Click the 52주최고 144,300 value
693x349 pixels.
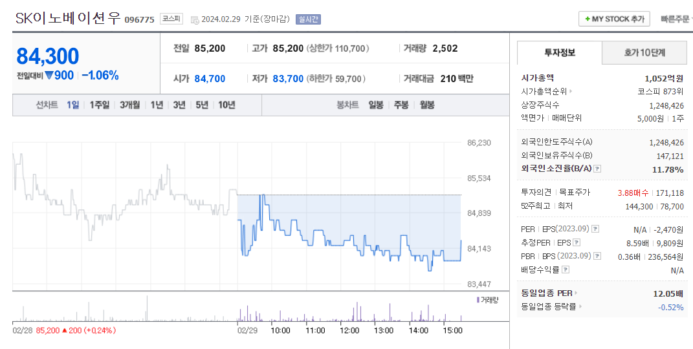pyautogui.click(x=639, y=206)
